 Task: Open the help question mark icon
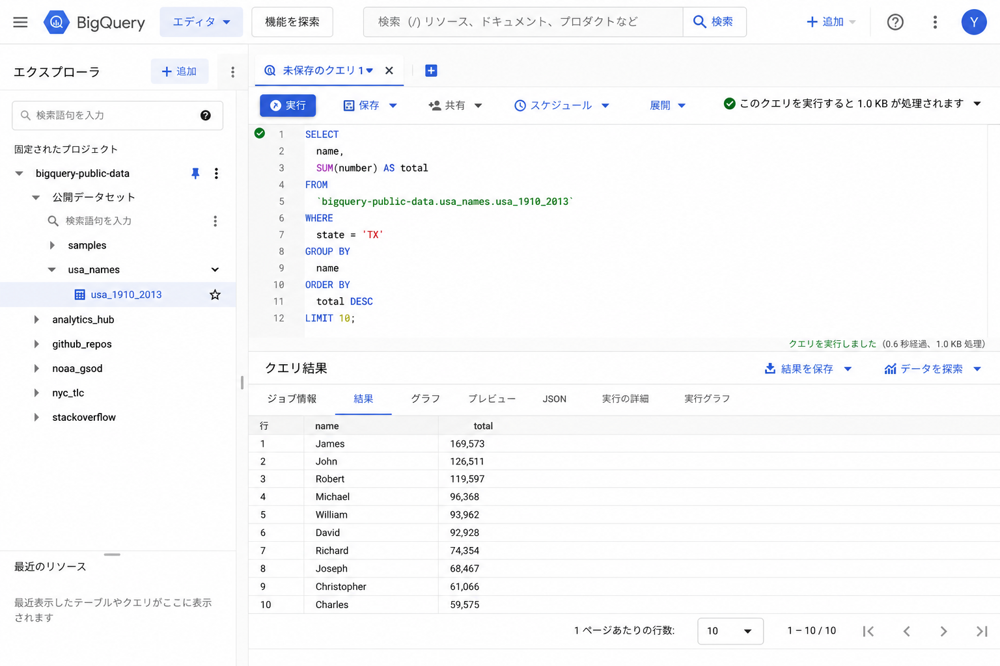tap(895, 22)
